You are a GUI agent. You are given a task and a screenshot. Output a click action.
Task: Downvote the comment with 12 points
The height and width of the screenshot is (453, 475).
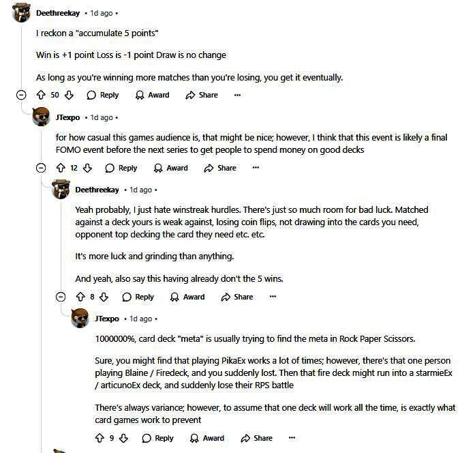point(87,168)
